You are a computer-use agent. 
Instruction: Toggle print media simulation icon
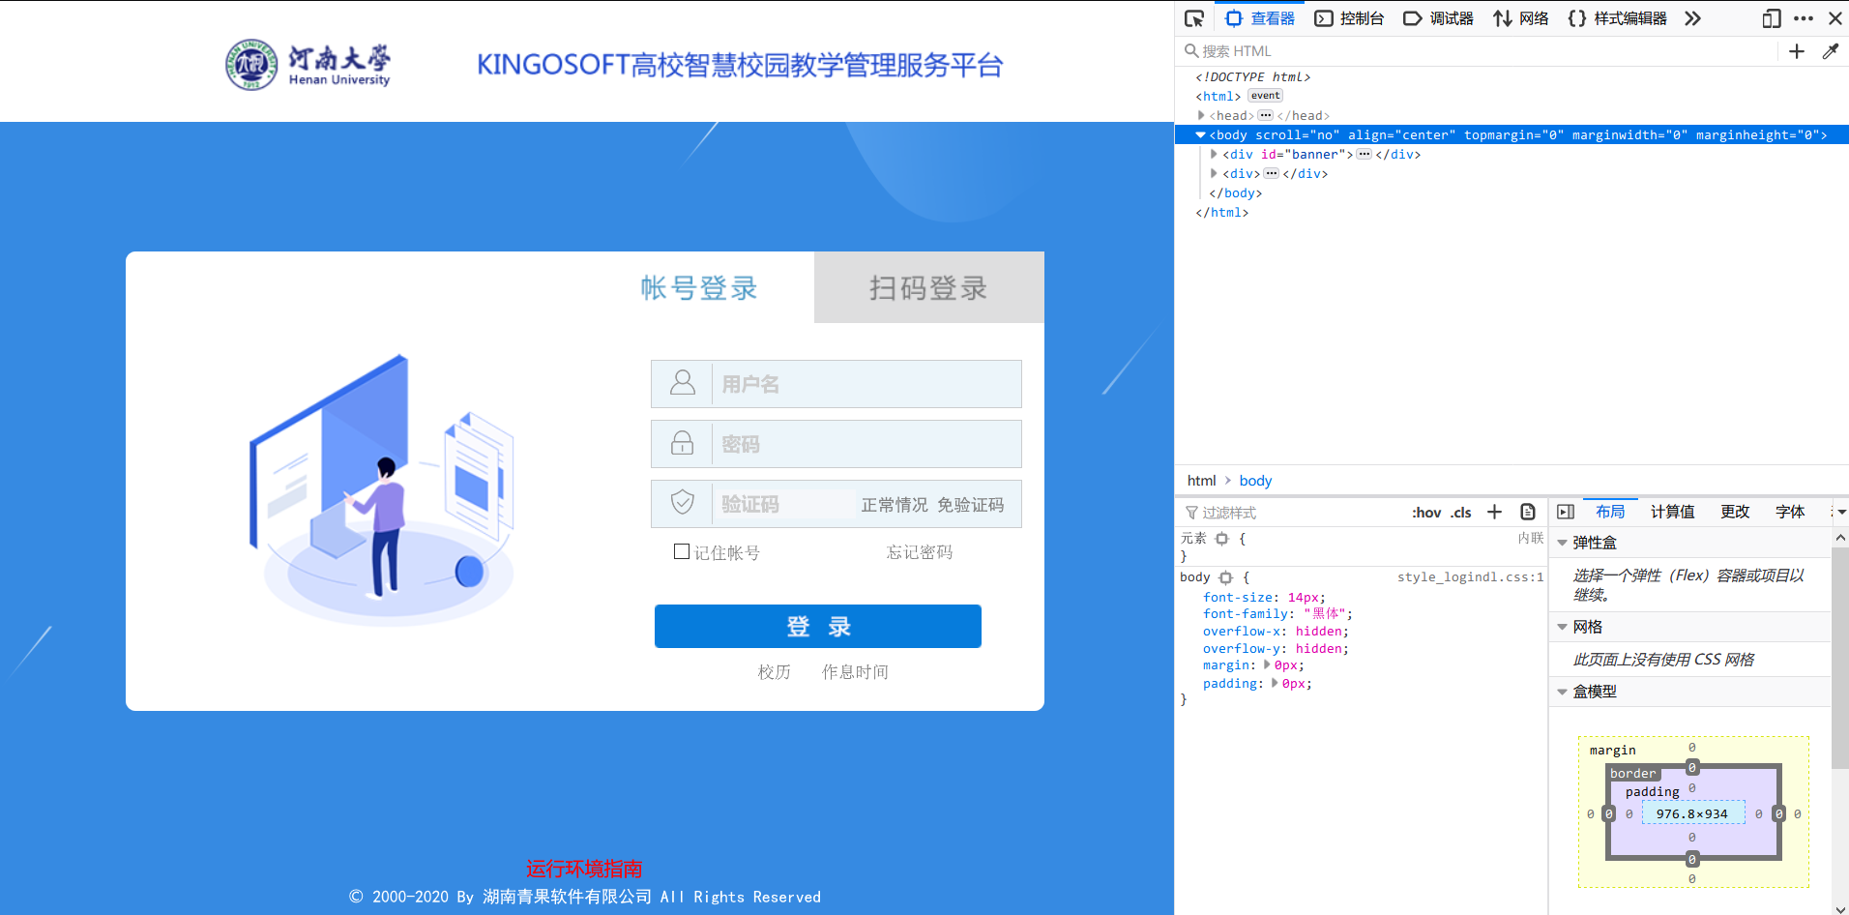[x=1527, y=512]
